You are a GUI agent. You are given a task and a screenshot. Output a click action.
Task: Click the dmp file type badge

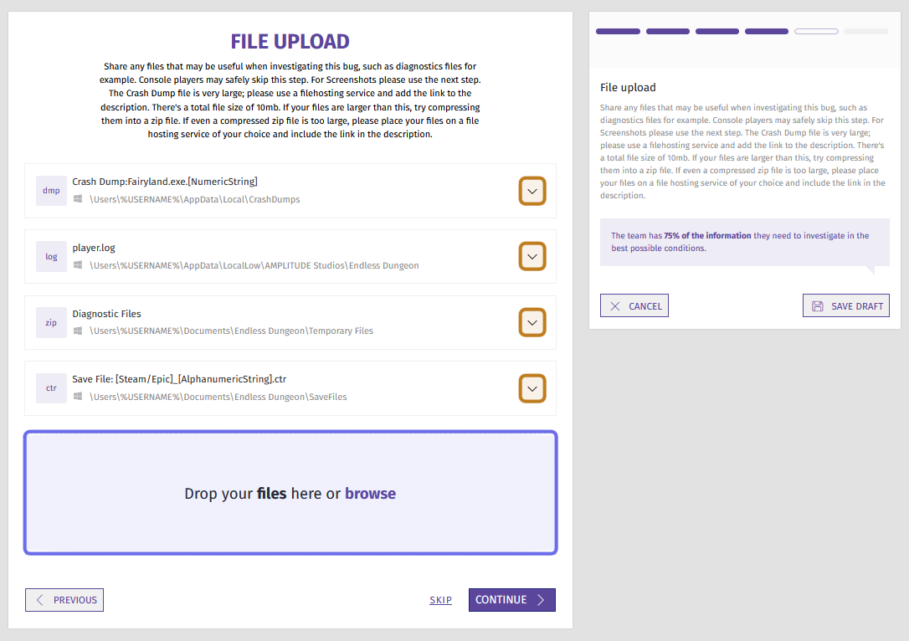tap(51, 191)
